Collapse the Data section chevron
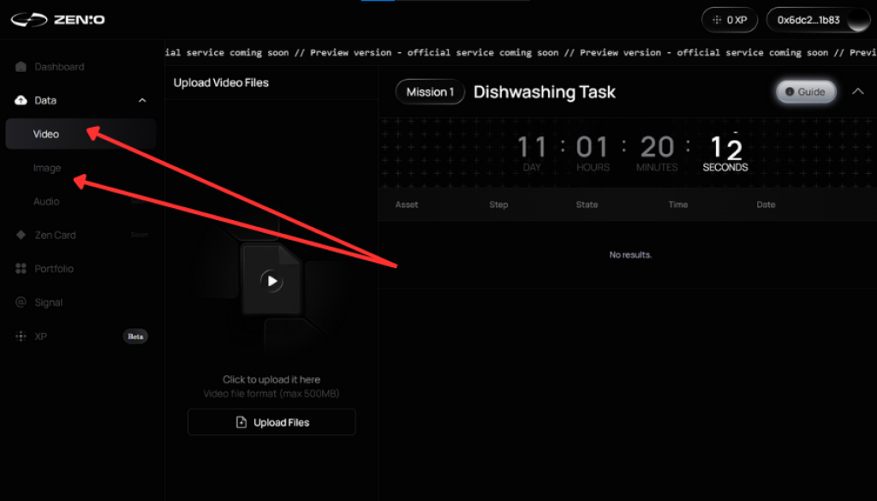The width and height of the screenshot is (877, 501). [x=142, y=101]
